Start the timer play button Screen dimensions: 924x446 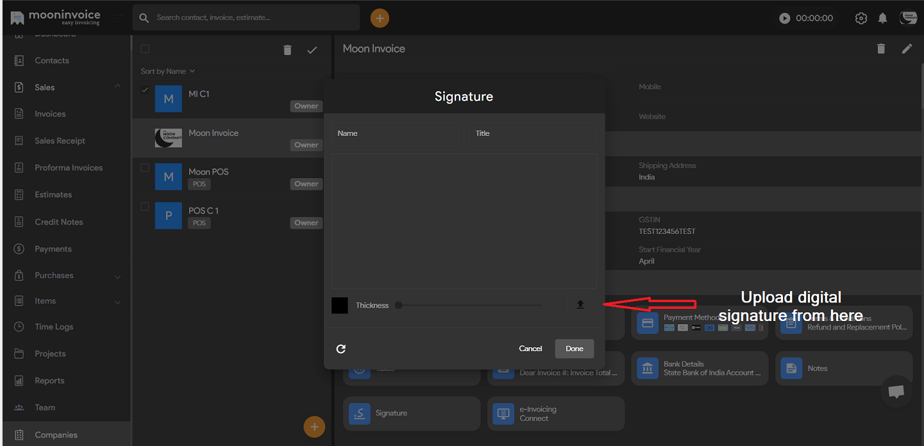tap(784, 18)
